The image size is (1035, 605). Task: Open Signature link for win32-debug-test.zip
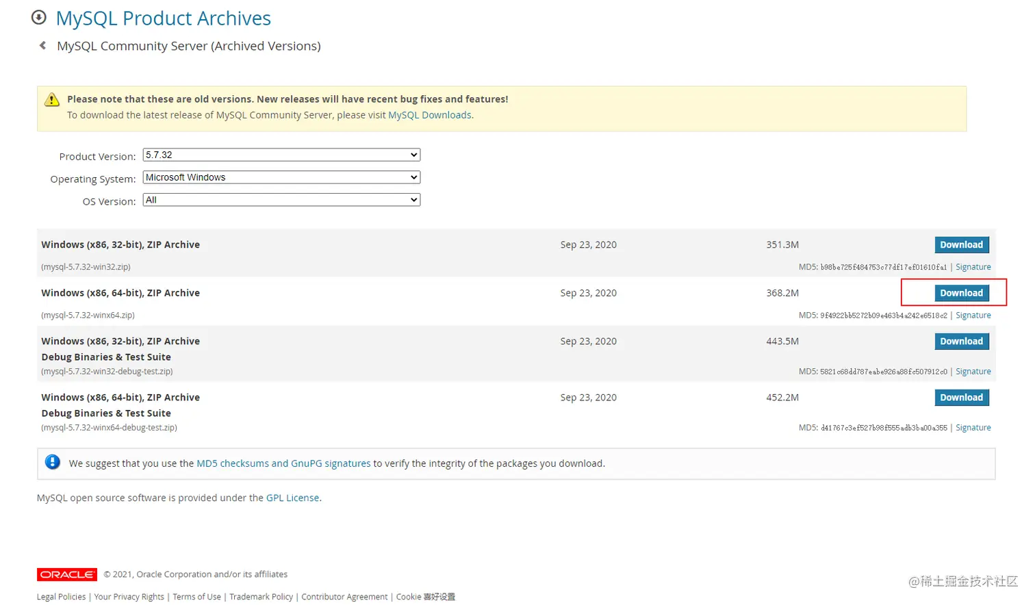pos(973,372)
